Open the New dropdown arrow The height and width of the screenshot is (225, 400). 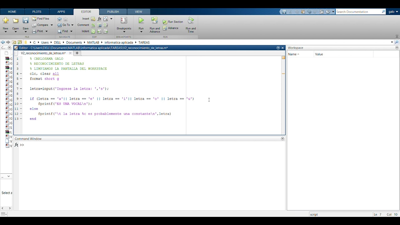point(5,32)
